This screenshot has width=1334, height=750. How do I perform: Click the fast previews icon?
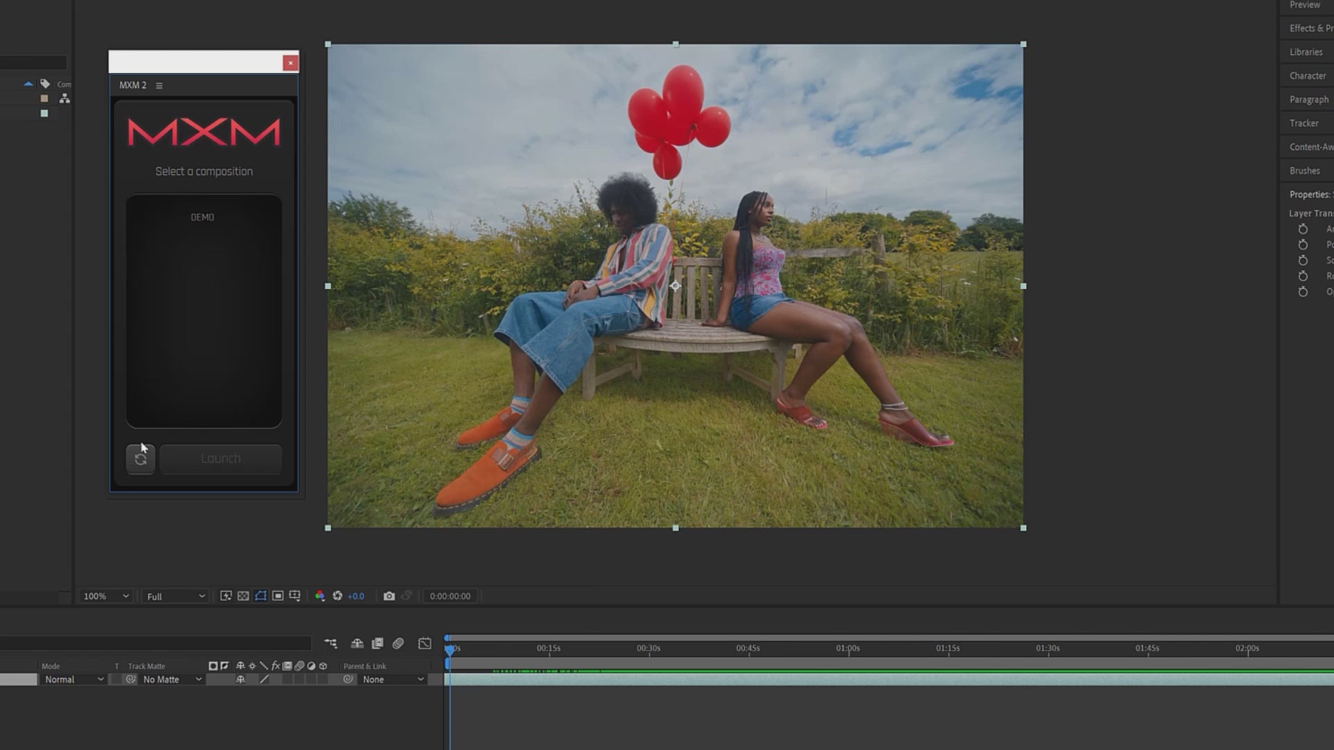[226, 596]
